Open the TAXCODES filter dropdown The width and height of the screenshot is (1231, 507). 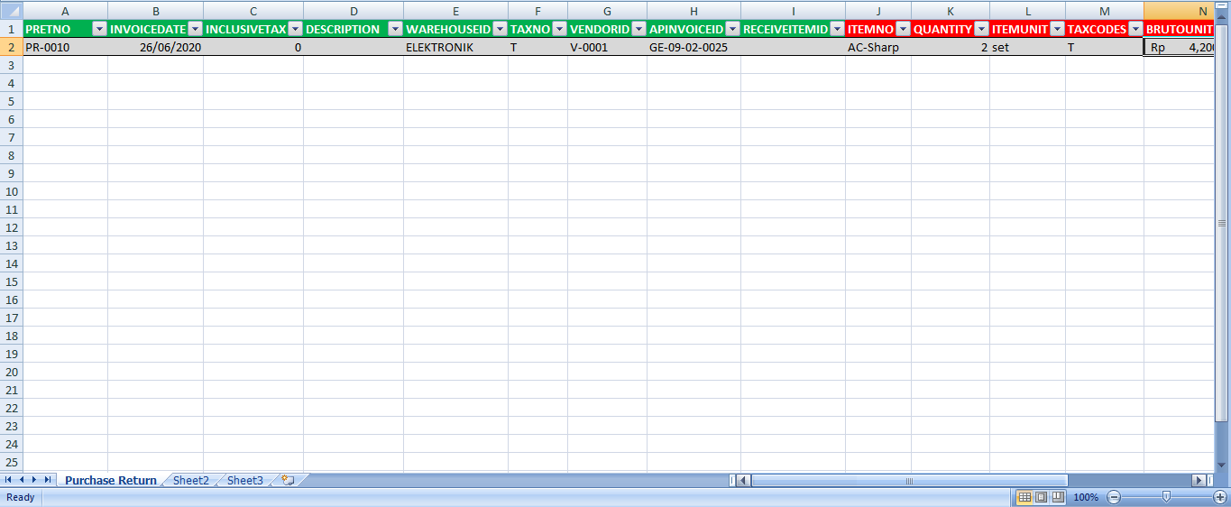tap(1135, 29)
